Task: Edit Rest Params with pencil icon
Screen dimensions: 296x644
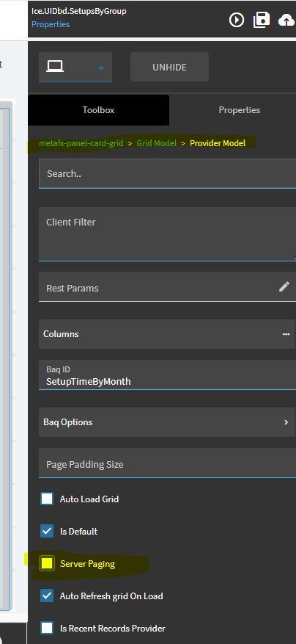Action: (x=284, y=286)
